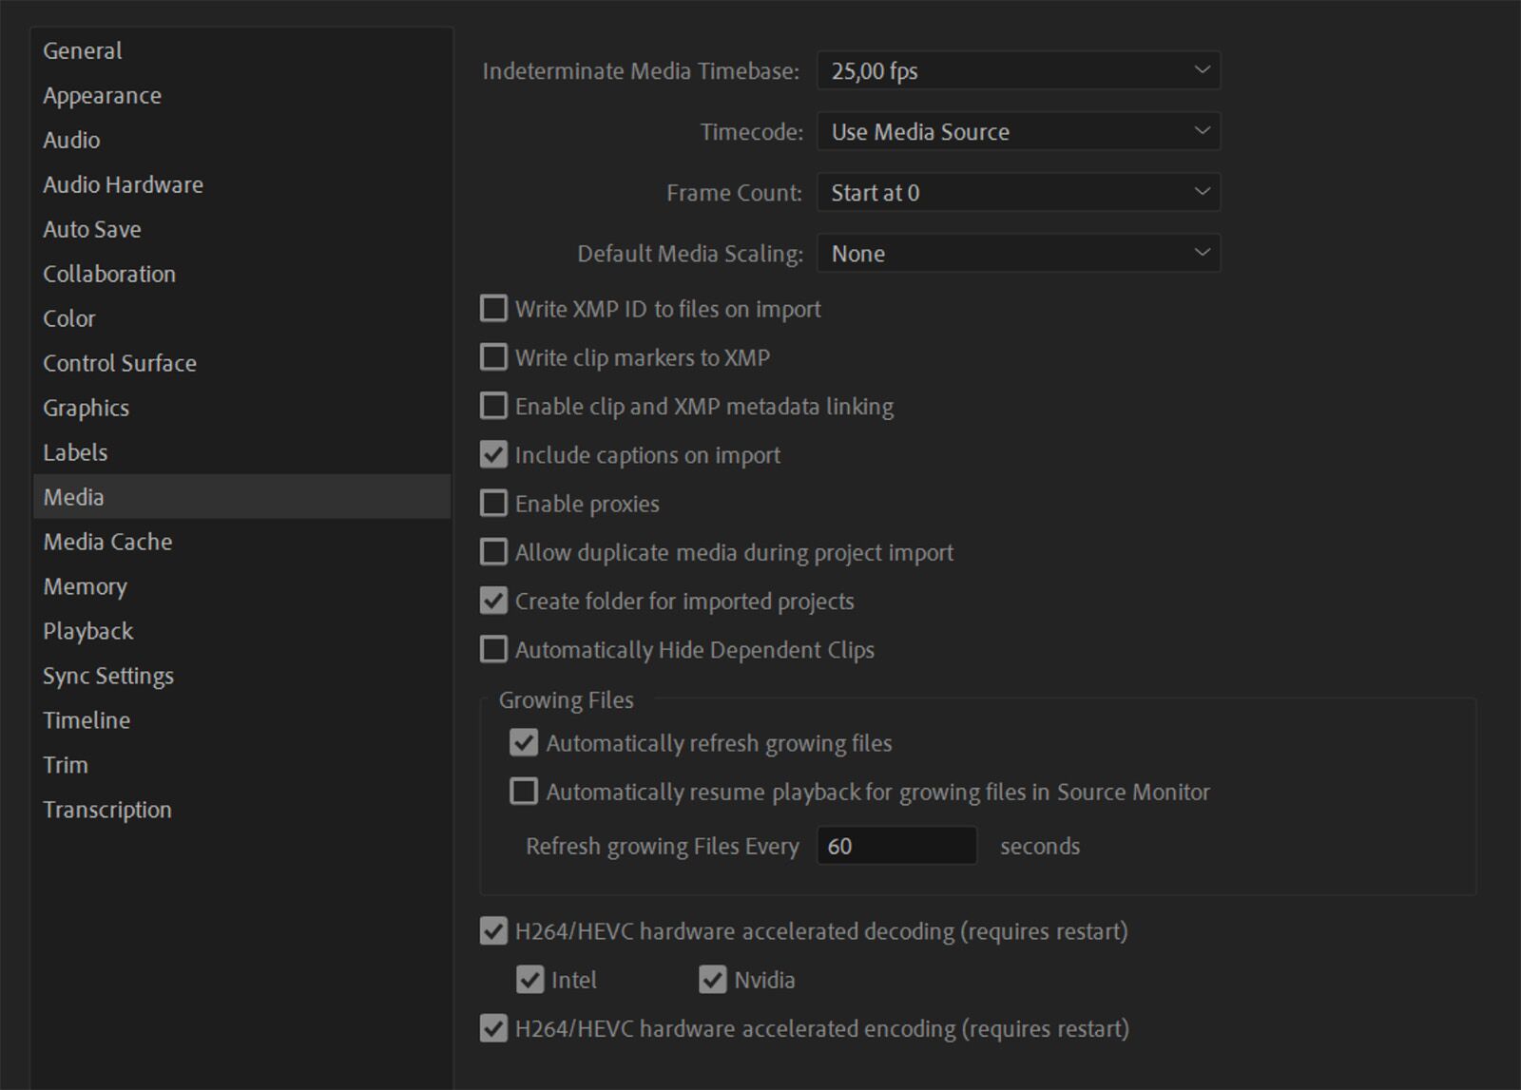Disable Automatically refresh growing files

click(524, 743)
